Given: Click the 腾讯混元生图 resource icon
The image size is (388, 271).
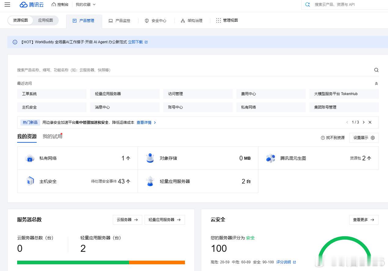Looking at the screenshot, I should click(271, 158).
